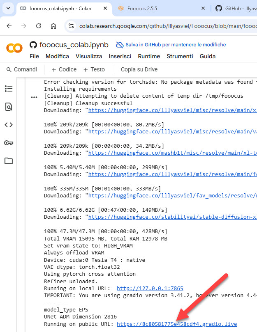
Task: Open the File menu
Action: [x=34, y=56]
